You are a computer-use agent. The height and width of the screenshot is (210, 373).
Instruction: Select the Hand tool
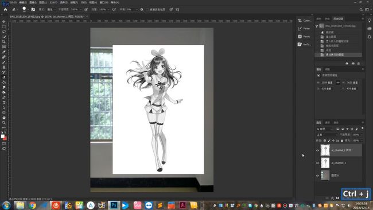point(4,118)
